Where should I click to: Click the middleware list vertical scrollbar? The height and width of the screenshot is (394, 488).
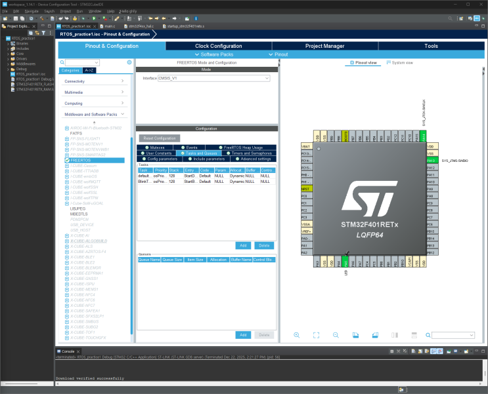coord(131,236)
